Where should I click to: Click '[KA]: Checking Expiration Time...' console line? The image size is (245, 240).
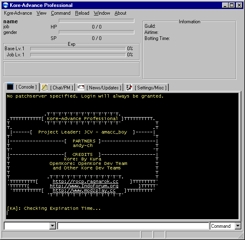[x=54, y=208]
